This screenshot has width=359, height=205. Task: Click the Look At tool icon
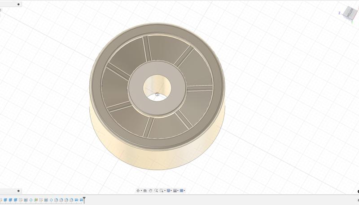click(x=145, y=191)
